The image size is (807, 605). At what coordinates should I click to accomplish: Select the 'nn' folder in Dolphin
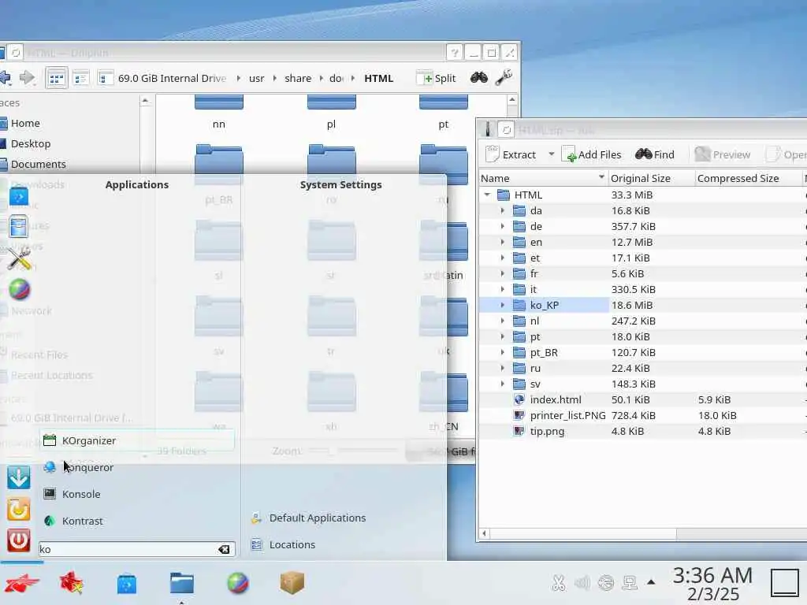coord(219,112)
